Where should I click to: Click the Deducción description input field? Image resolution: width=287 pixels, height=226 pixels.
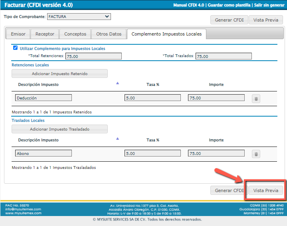(44, 98)
